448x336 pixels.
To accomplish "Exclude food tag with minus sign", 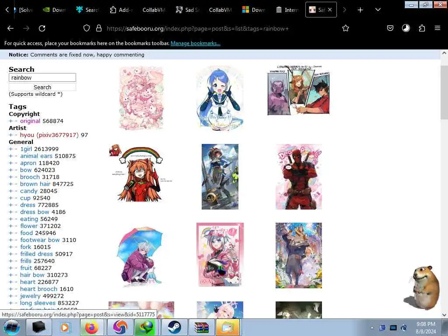I will pos(16,233).
